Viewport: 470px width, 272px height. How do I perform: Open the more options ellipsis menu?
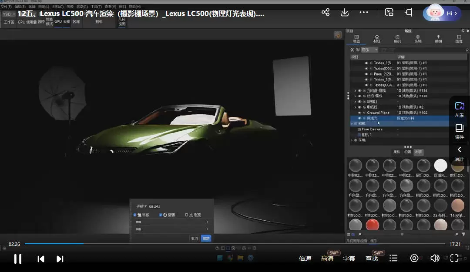click(x=363, y=12)
